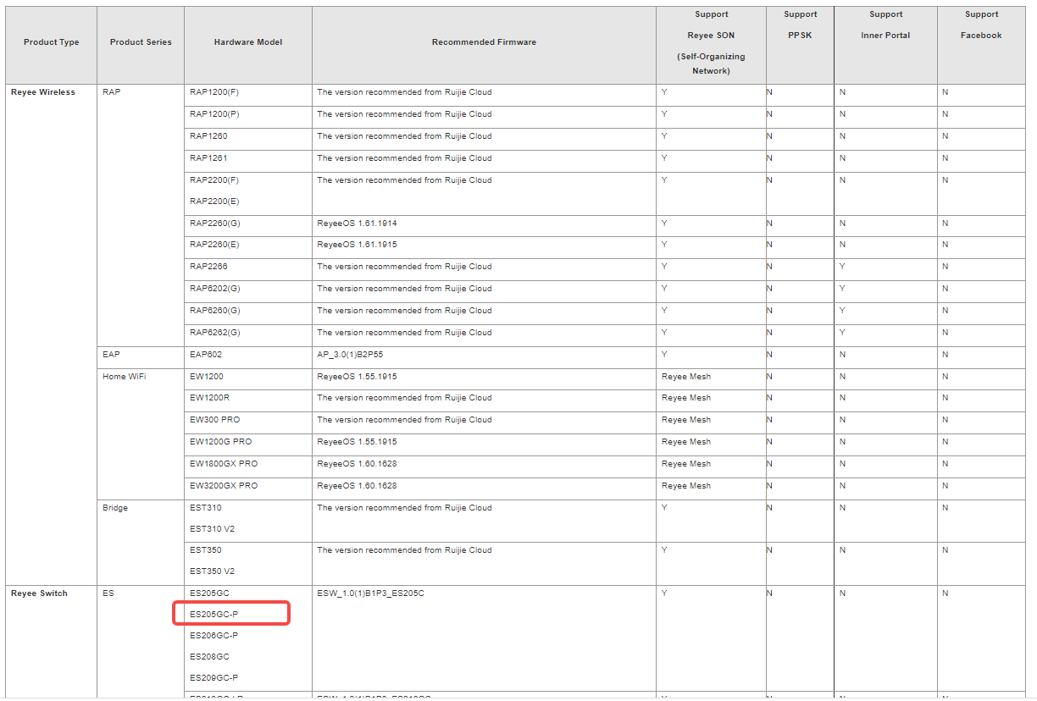Select the Reyee SON header text
1037x701 pixels.
(x=711, y=36)
